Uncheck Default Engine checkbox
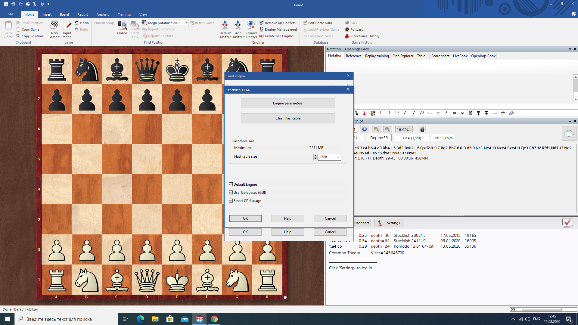This screenshot has width=578, height=325. point(231,184)
